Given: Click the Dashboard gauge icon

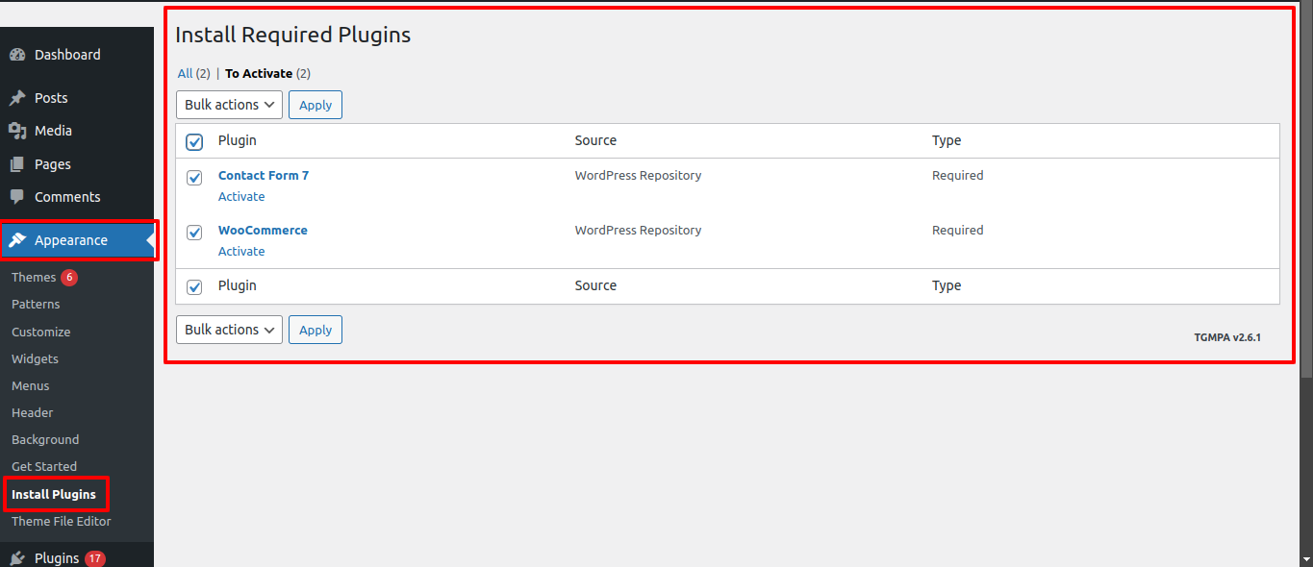Looking at the screenshot, I should (x=17, y=55).
